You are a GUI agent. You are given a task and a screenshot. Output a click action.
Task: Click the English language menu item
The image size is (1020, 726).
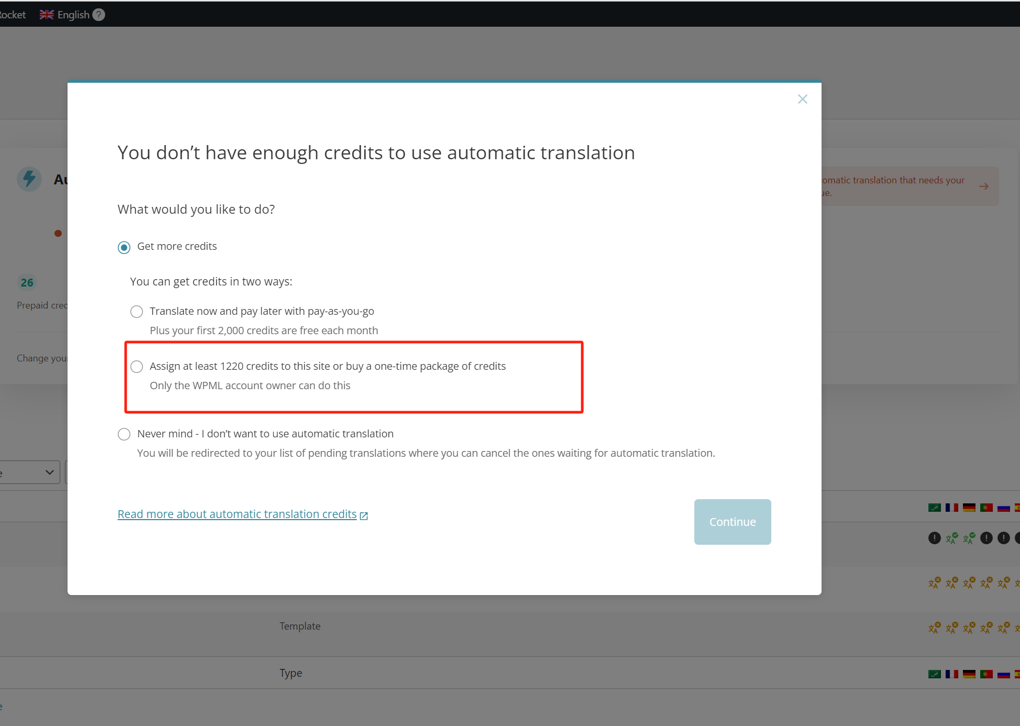pos(73,15)
